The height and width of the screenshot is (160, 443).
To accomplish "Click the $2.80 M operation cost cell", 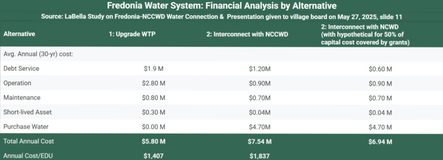I will pos(154,84).
